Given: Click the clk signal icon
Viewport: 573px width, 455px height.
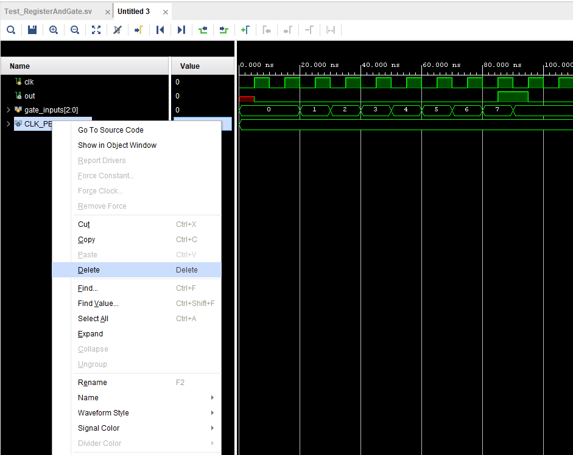Looking at the screenshot, I should point(18,82).
